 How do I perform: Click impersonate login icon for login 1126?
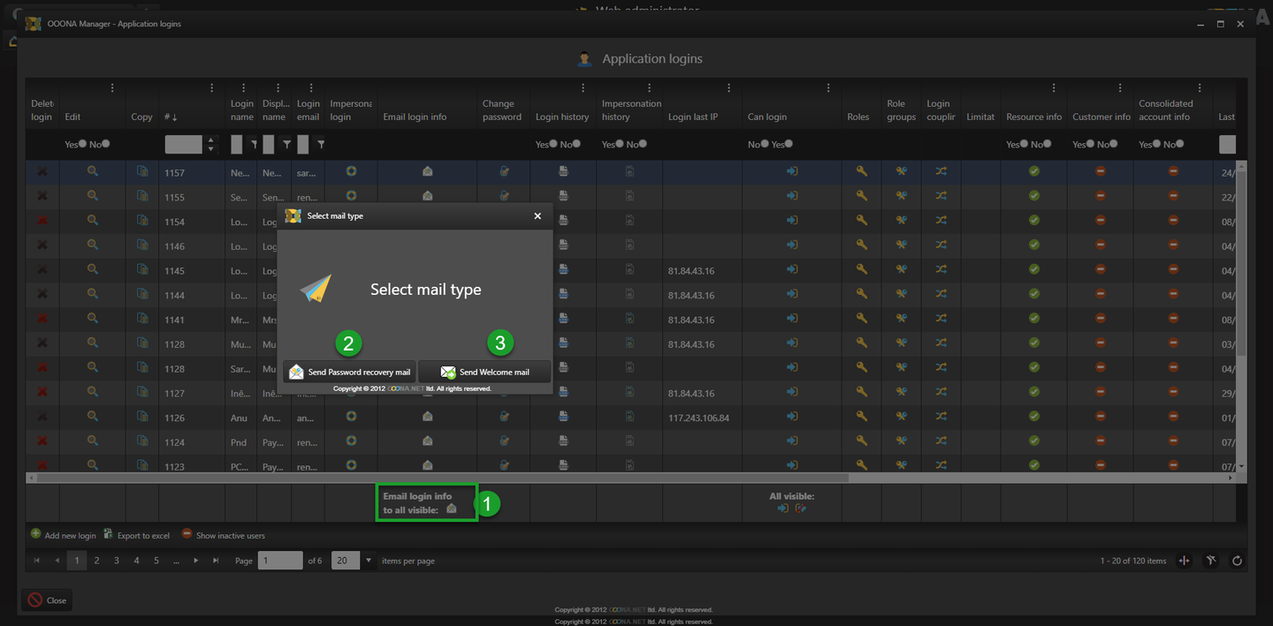(x=351, y=416)
